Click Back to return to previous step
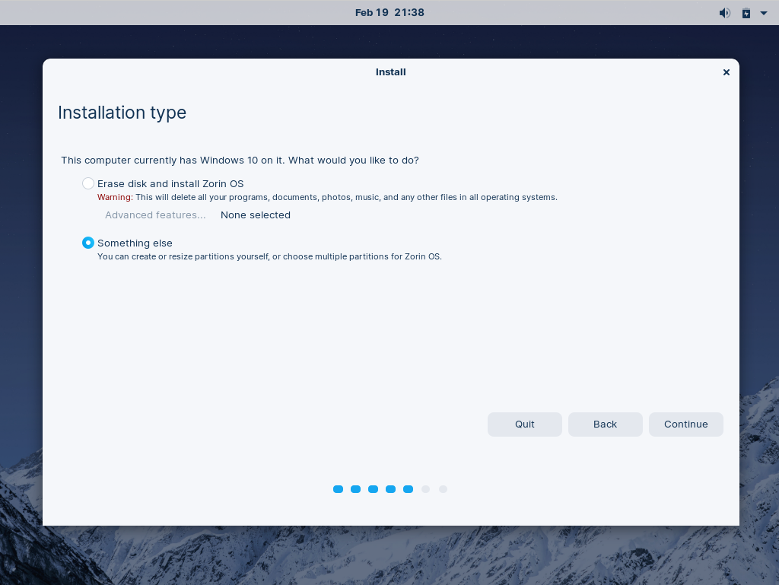779x585 pixels. click(605, 424)
